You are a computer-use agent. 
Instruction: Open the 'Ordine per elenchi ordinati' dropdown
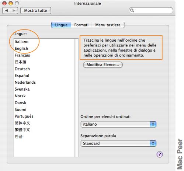118,124
